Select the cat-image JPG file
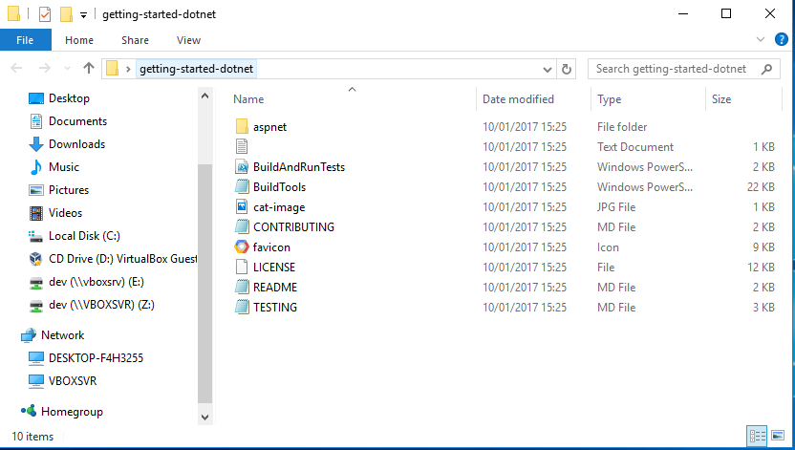Viewport: 795px width, 450px height. [279, 206]
